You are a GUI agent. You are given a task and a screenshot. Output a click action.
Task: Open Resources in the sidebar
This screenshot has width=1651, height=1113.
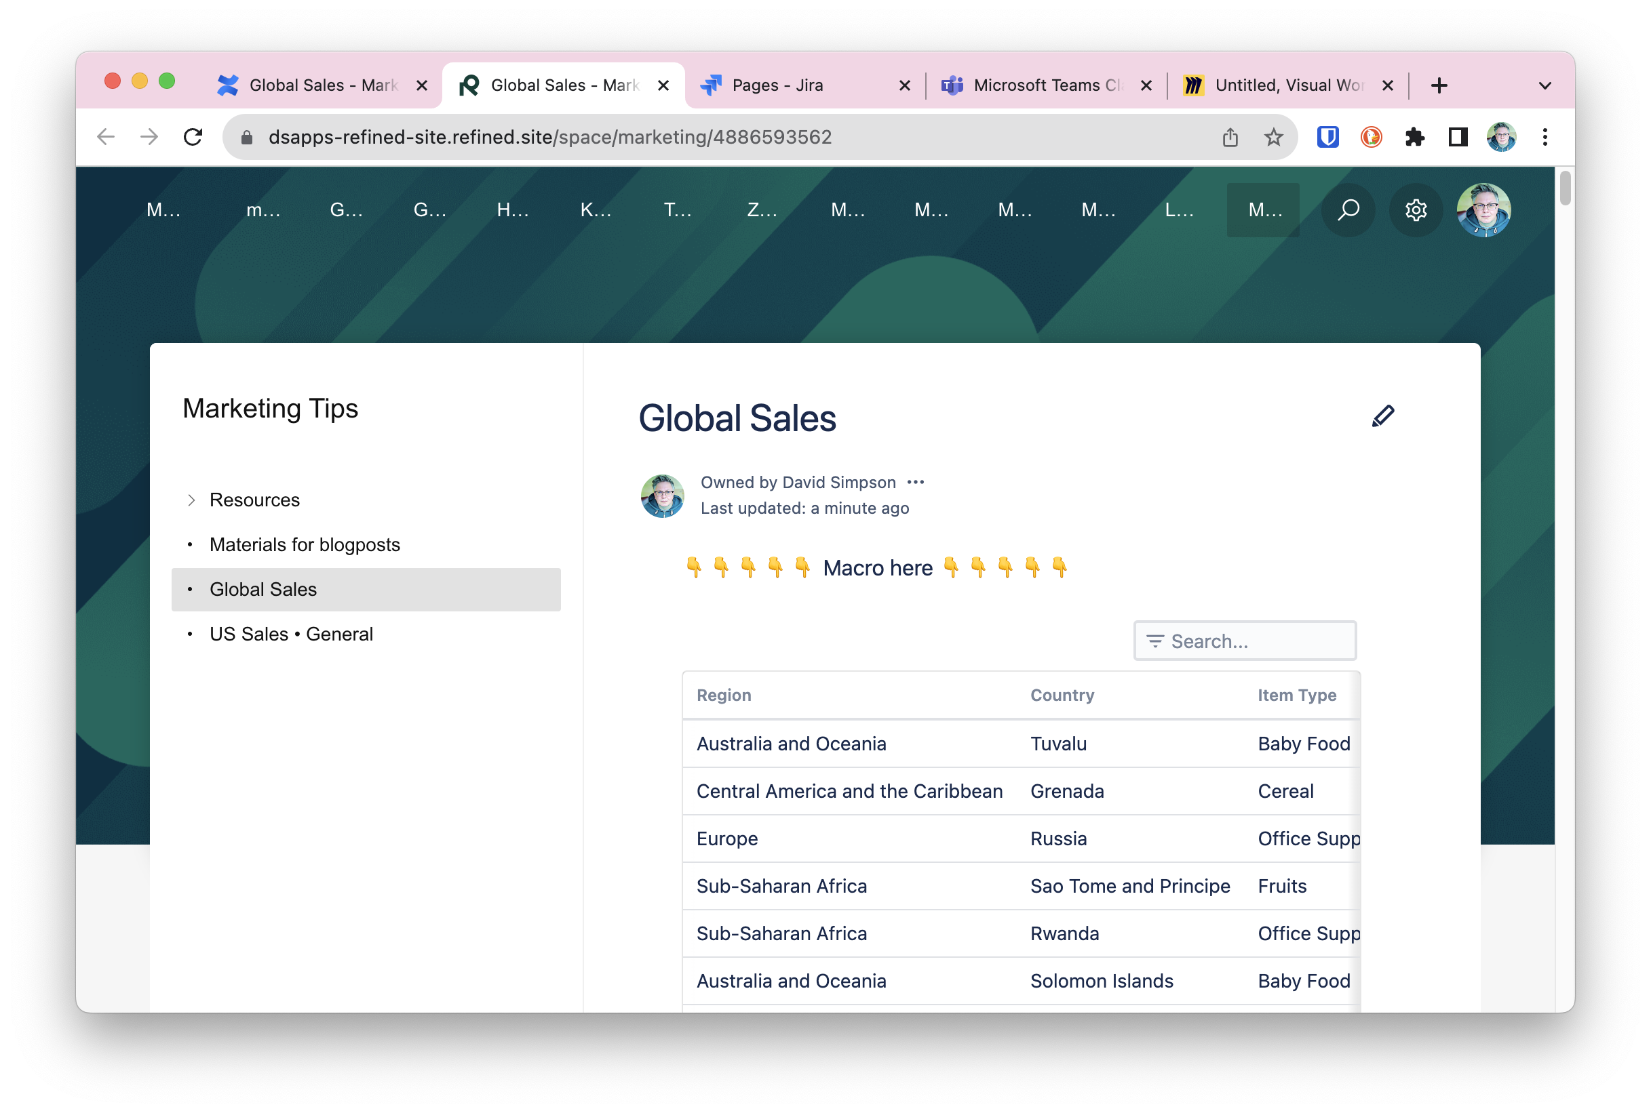(x=254, y=500)
